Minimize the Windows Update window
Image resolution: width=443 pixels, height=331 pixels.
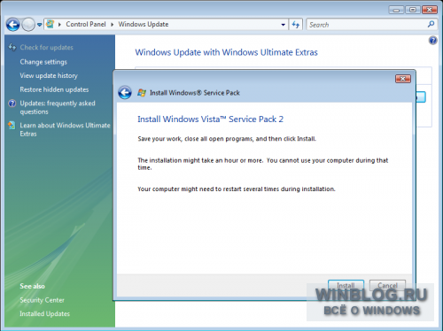396,10
